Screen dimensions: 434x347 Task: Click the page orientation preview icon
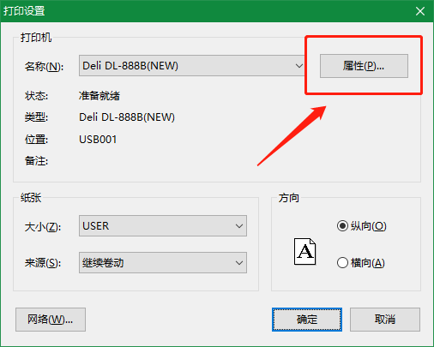pyautogui.click(x=304, y=252)
